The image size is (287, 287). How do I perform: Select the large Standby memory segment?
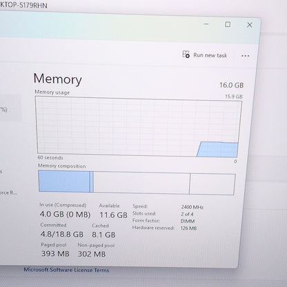[x=141, y=183]
